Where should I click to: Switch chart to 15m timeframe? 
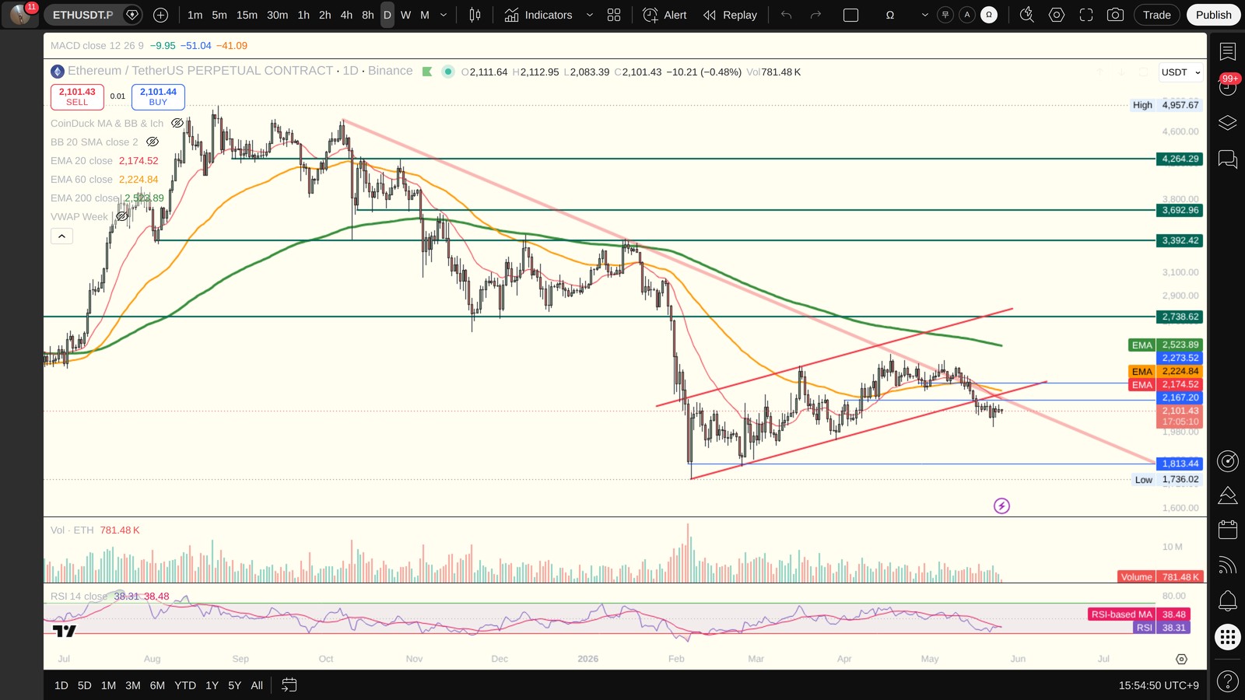(247, 15)
